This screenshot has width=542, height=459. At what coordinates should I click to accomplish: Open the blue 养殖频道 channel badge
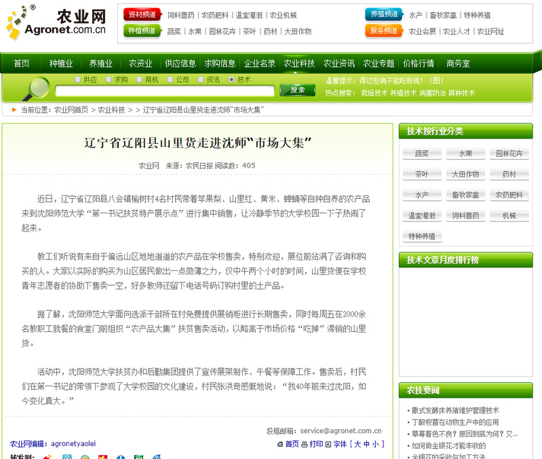pos(384,14)
